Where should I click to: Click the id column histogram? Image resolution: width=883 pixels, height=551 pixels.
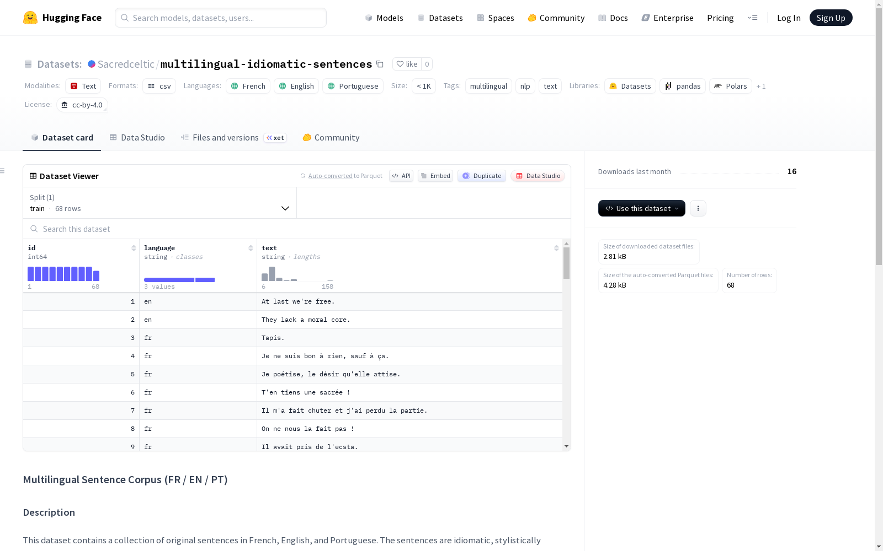click(63, 274)
